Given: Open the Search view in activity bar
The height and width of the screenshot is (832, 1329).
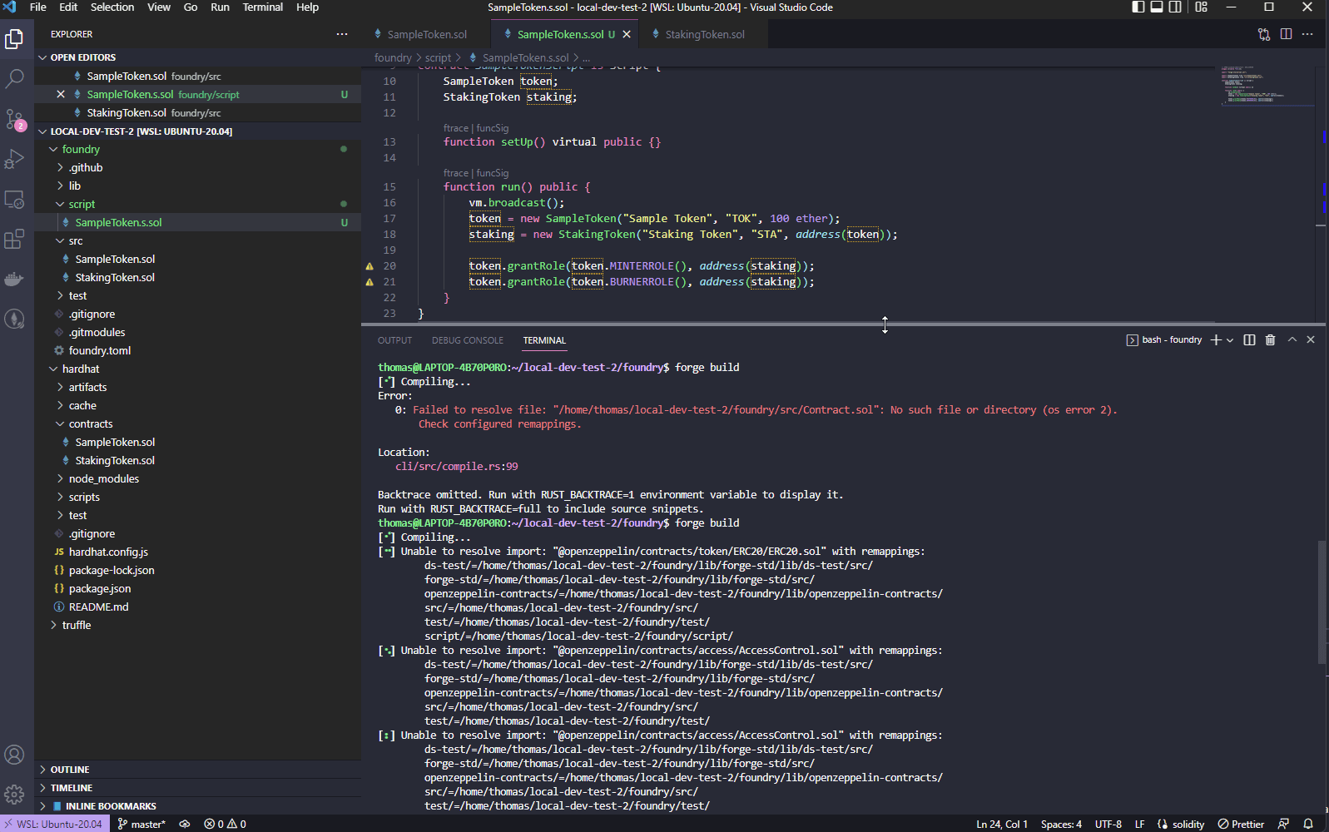Looking at the screenshot, I should pyautogui.click(x=14, y=79).
